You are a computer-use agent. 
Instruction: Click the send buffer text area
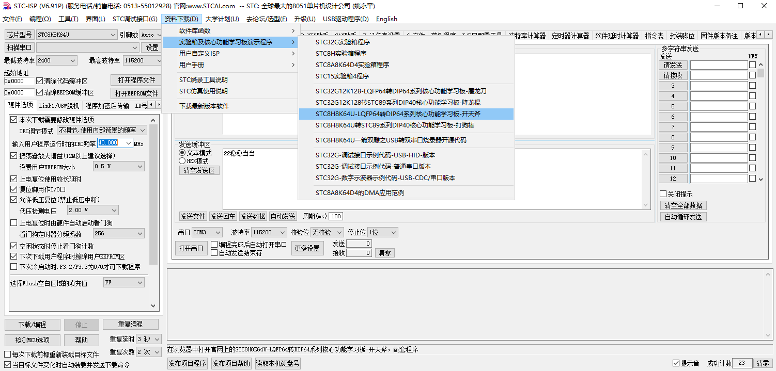pos(432,179)
